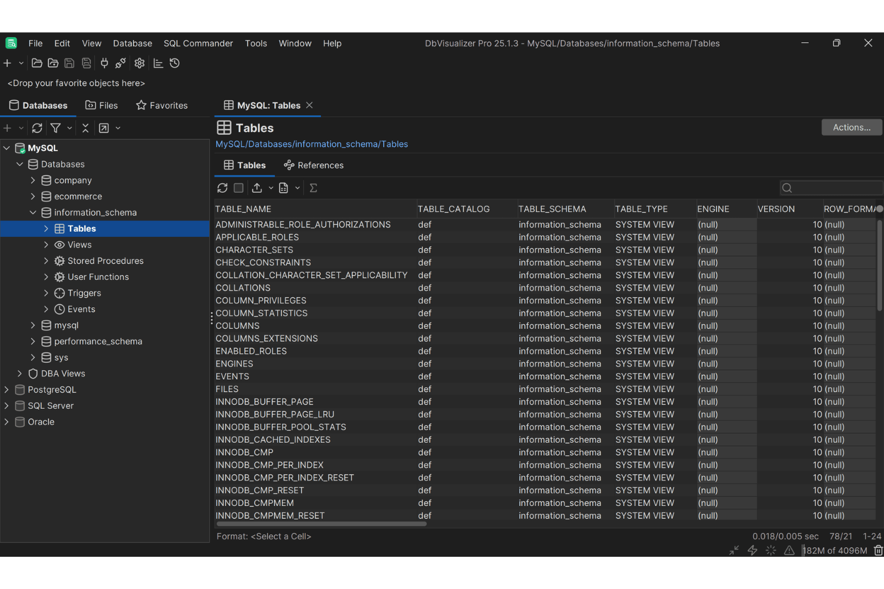Open filter settings with funnel icon

[x=53, y=128]
